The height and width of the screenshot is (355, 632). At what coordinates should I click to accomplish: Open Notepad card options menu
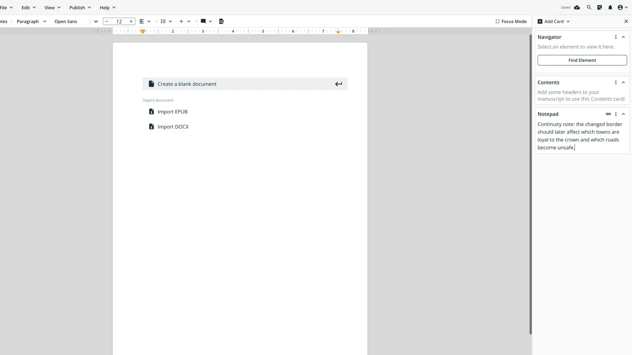(x=616, y=114)
